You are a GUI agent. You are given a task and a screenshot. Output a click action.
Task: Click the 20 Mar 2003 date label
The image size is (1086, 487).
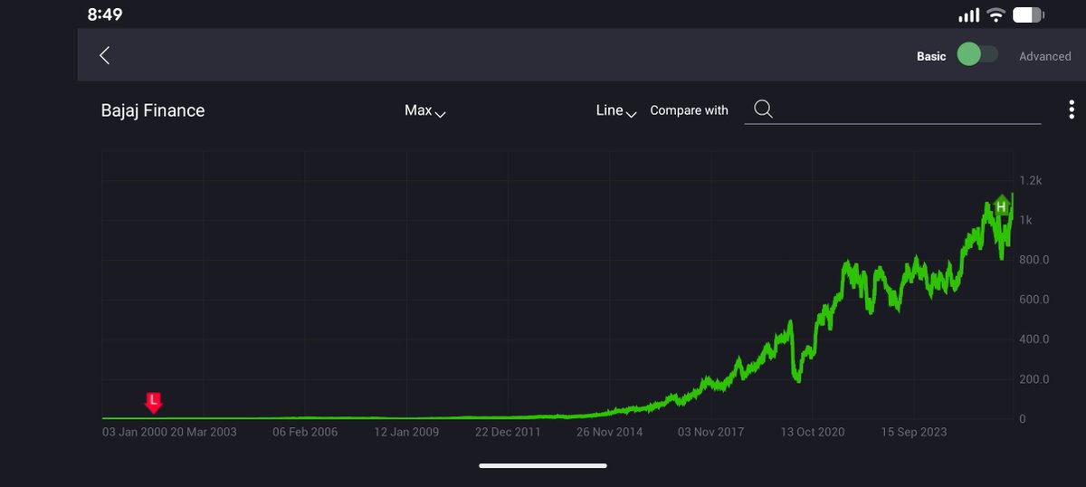coord(204,432)
